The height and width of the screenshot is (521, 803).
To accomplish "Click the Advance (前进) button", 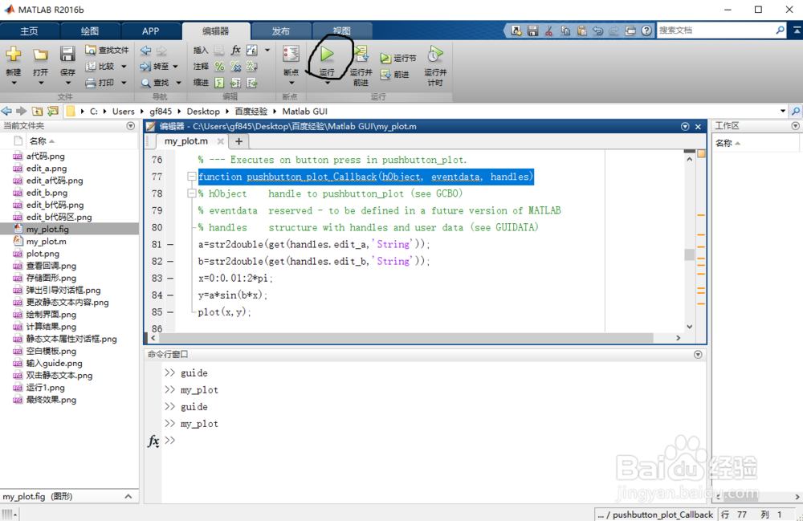I will tap(395, 75).
